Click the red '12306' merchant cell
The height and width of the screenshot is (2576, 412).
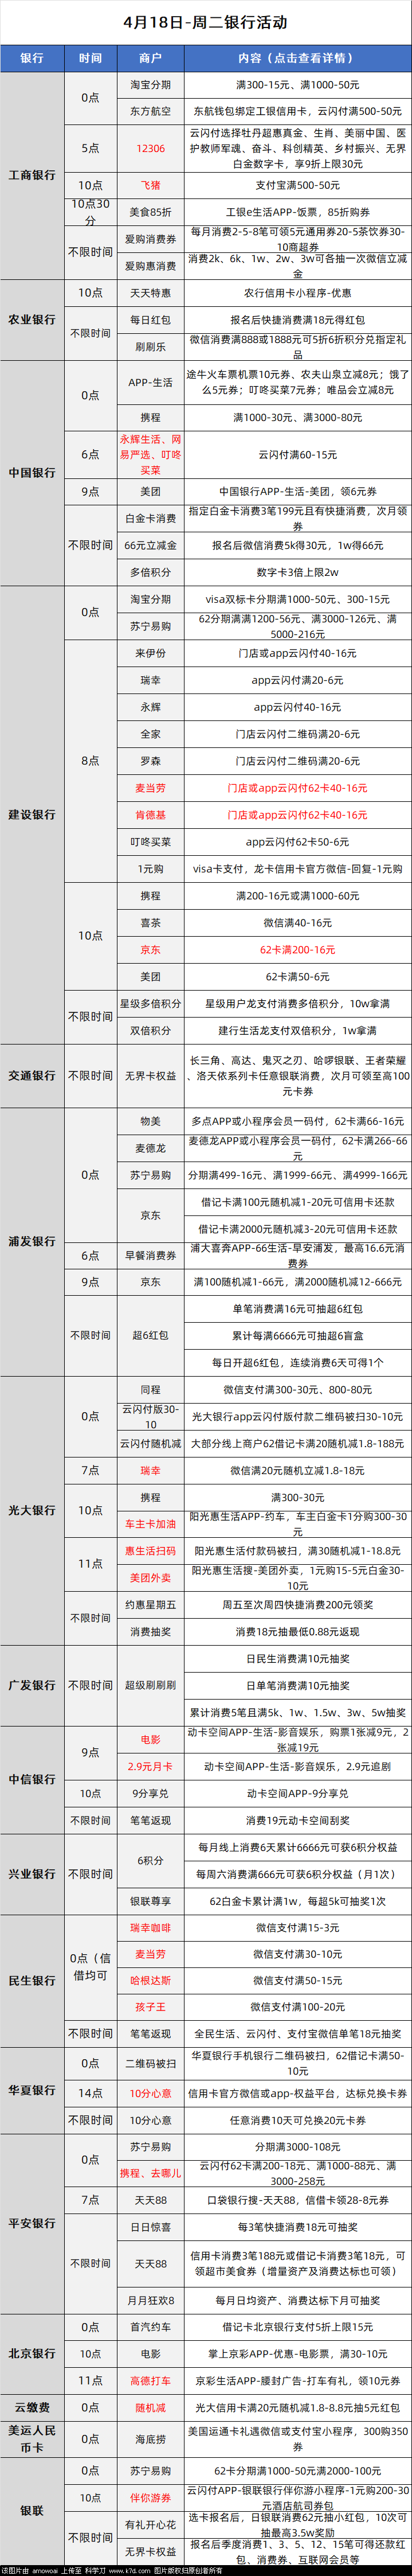150,148
